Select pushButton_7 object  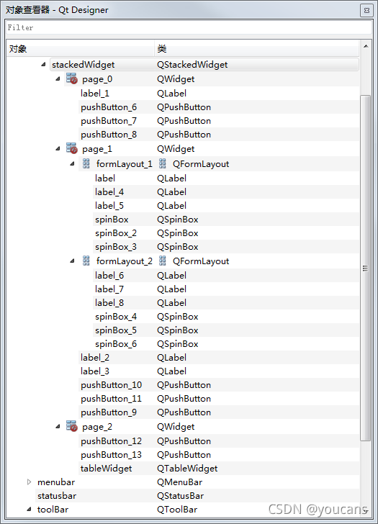109,121
